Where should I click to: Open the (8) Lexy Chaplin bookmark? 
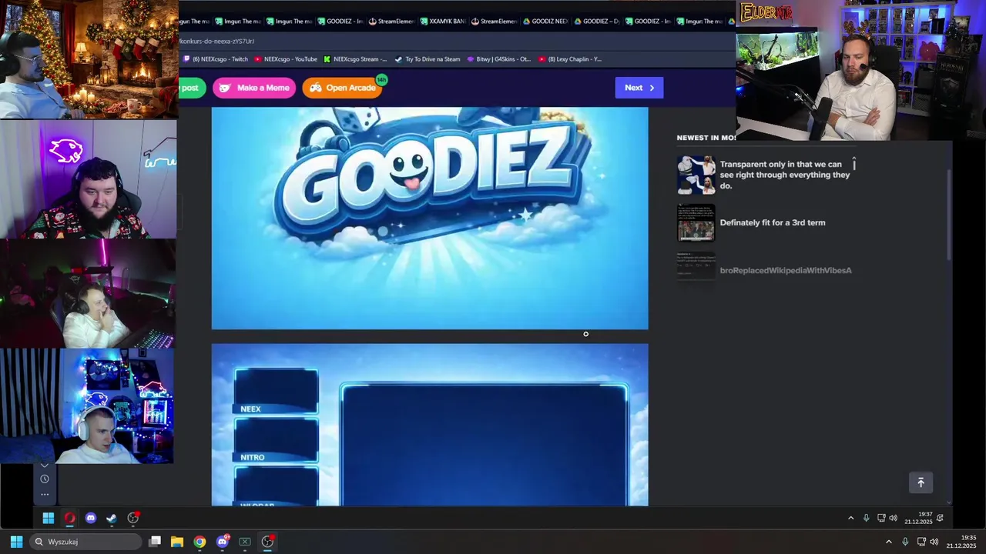[571, 59]
